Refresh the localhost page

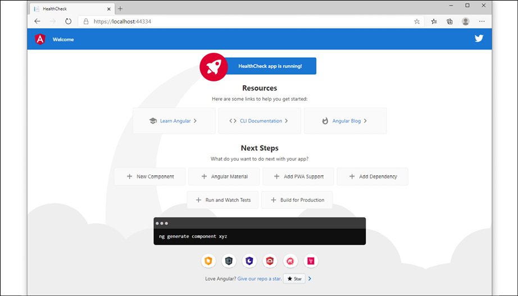tap(68, 21)
